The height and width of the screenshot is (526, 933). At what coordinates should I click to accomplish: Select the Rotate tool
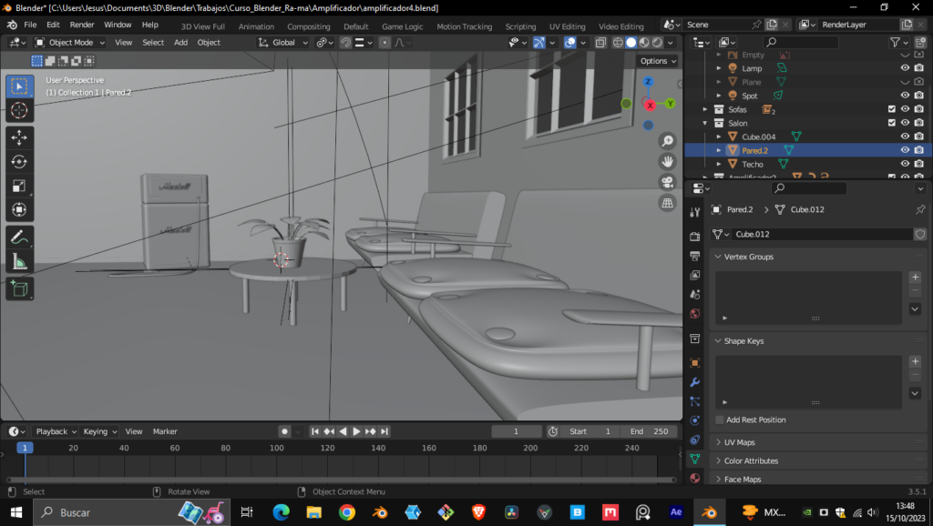pos(19,162)
